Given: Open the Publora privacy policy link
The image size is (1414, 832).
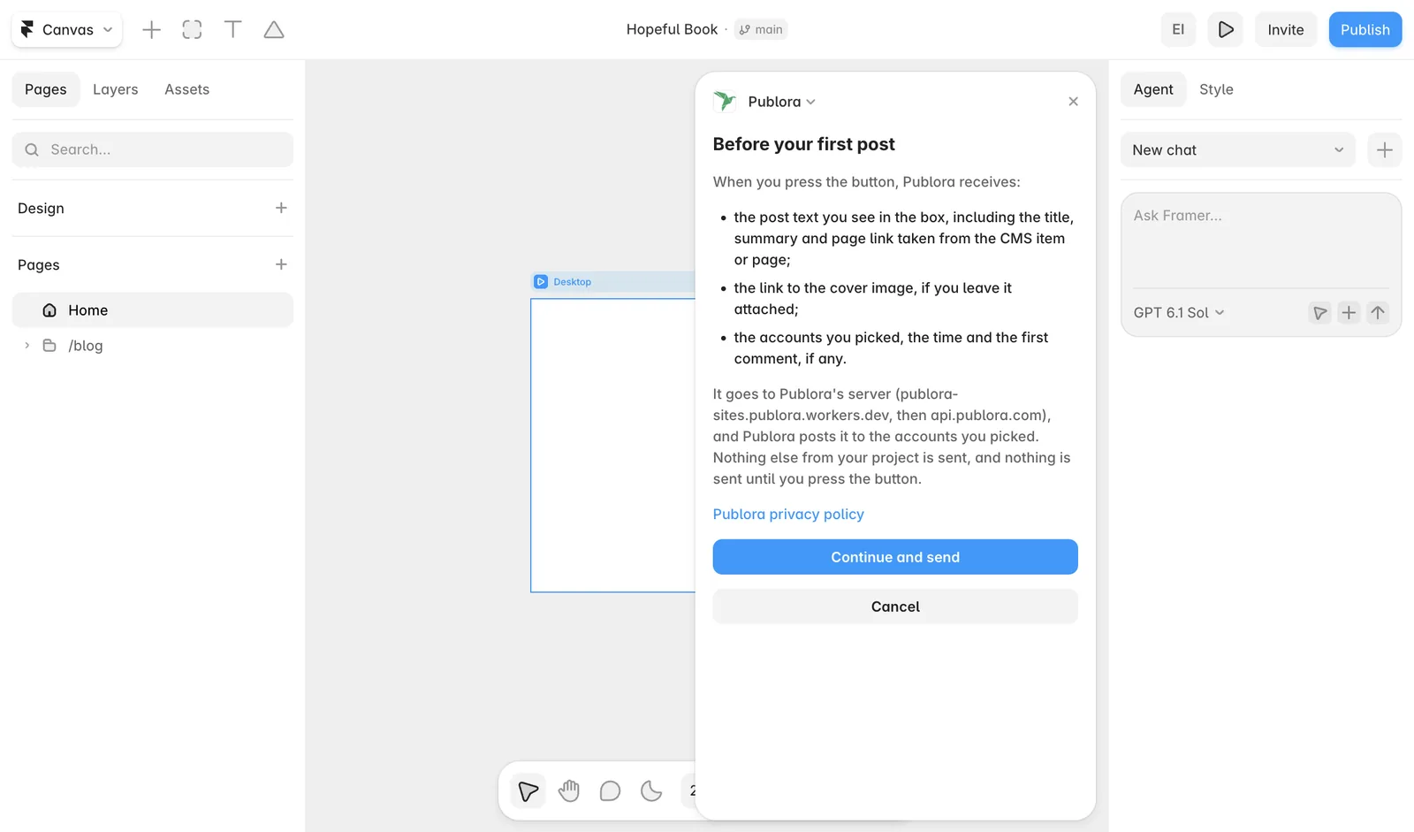Looking at the screenshot, I should click(x=788, y=514).
